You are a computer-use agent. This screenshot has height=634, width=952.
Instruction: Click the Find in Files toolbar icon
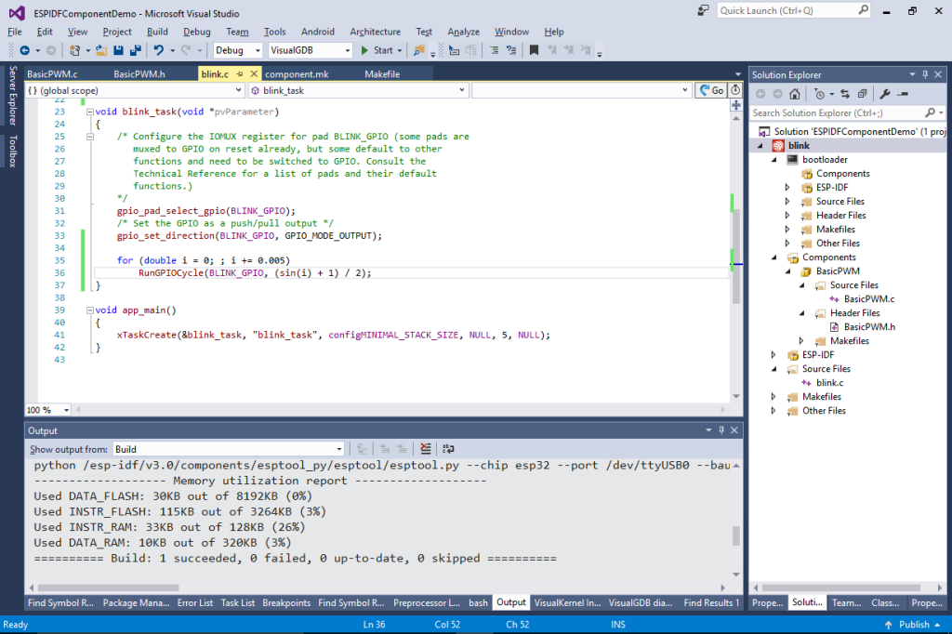[419, 50]
